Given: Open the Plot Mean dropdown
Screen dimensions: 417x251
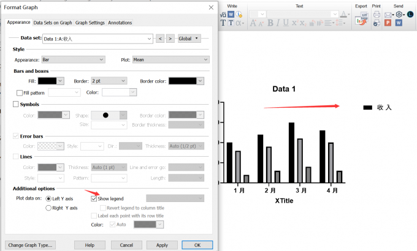Looking at the screenshot, I should [x=171, y=59].
